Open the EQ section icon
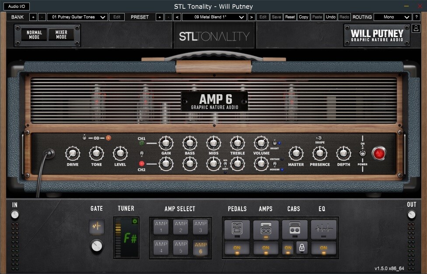 tap(323, 229)
